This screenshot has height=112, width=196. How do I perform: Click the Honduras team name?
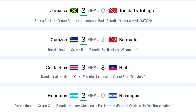(x=57, y=96)
